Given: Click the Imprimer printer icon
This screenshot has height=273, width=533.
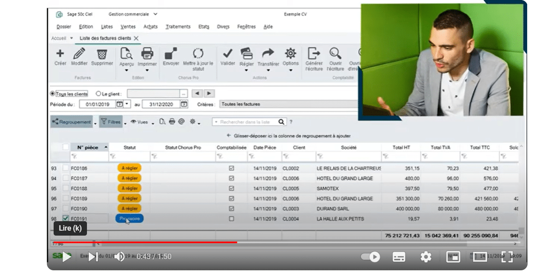Looking at the screenshot, I should tap(147, 54).
